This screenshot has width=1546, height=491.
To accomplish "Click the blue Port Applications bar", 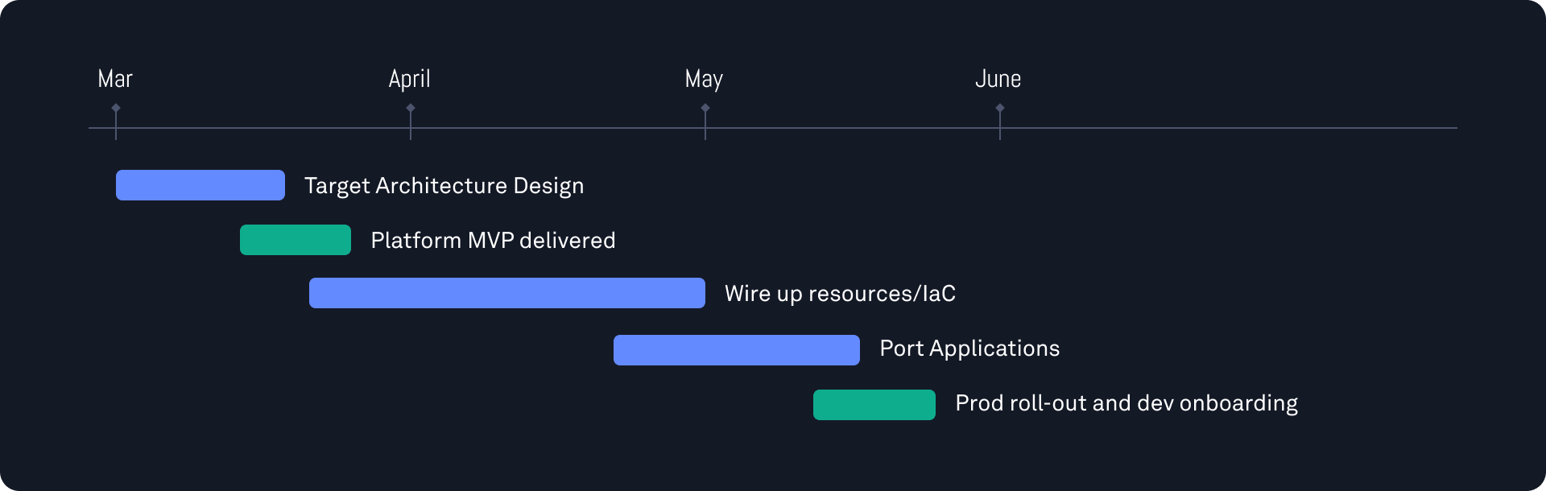I will click(737, 350).
